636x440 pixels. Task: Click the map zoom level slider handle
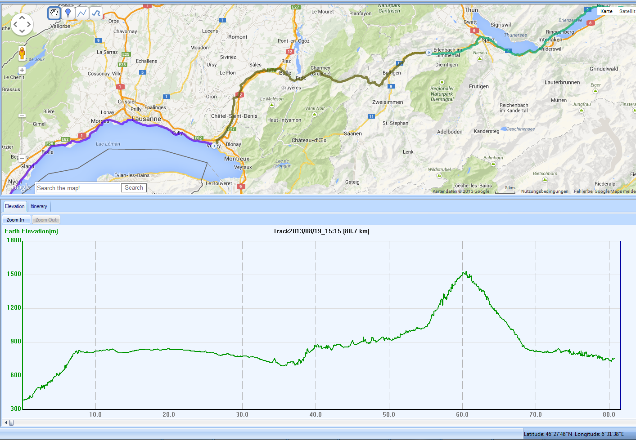(x=22, y=116)
